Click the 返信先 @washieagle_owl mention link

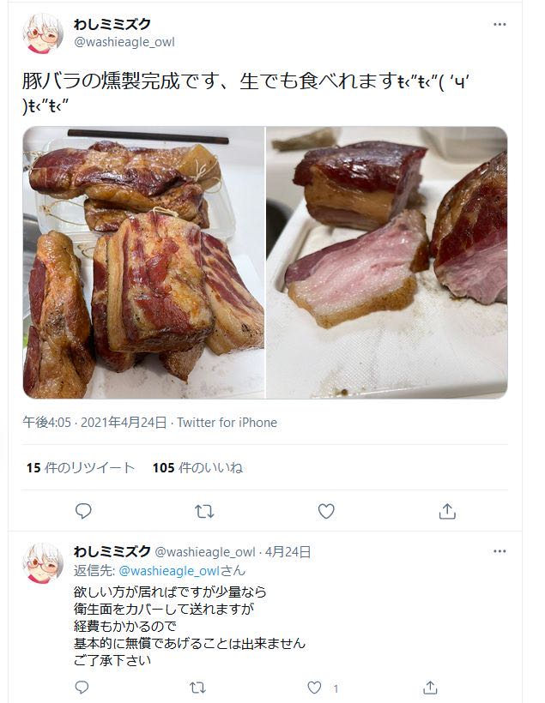[169, 571]
